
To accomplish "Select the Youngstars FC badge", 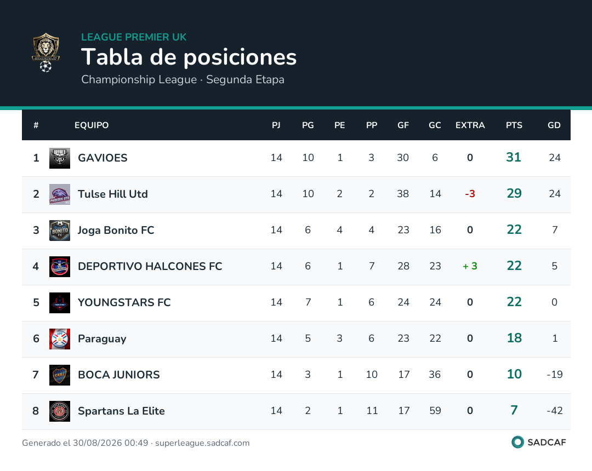I will coord(60,303).
